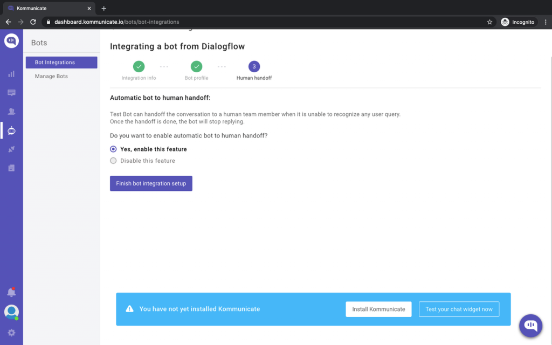Switch to the Kommunicate browser tab
Image resolution: width=552 pixels, height=345 pixels.
click(49, 8)
